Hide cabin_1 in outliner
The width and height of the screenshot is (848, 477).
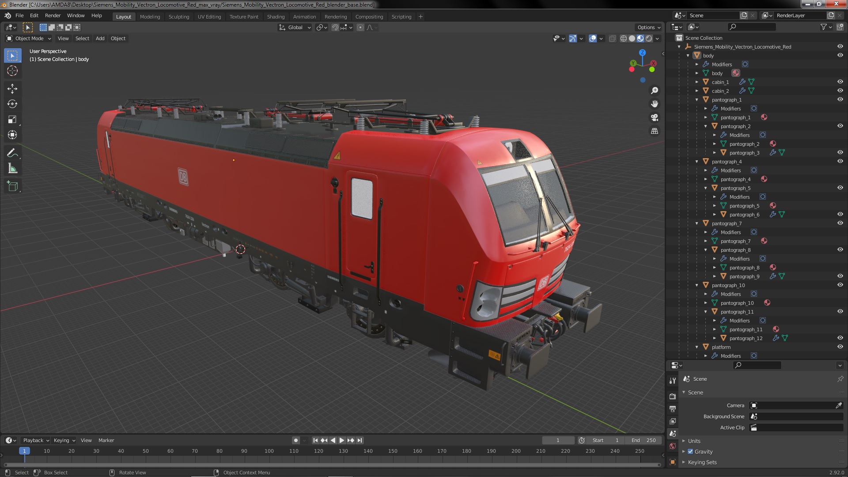click(x=840, y=82)
